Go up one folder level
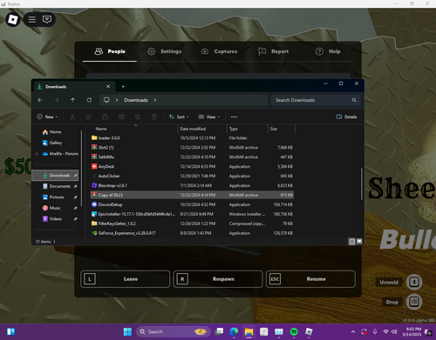 tap(72, 100)
